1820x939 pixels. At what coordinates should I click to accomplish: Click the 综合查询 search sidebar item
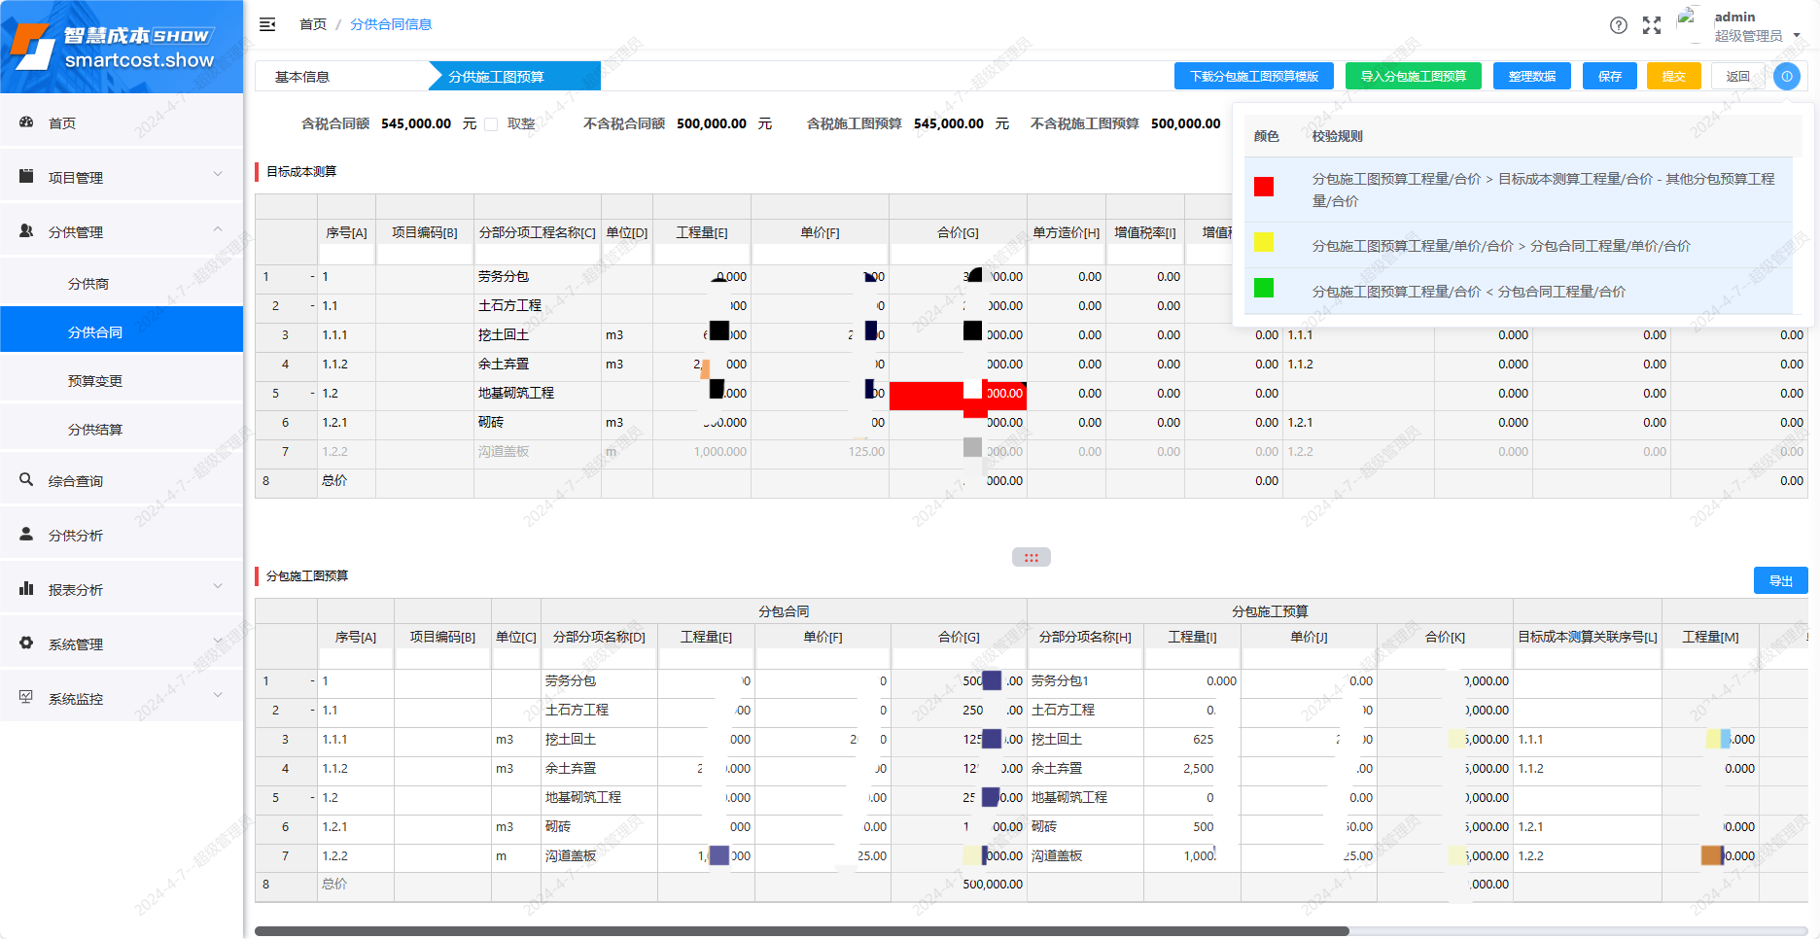pyautogui.click(x=76, y=481)
